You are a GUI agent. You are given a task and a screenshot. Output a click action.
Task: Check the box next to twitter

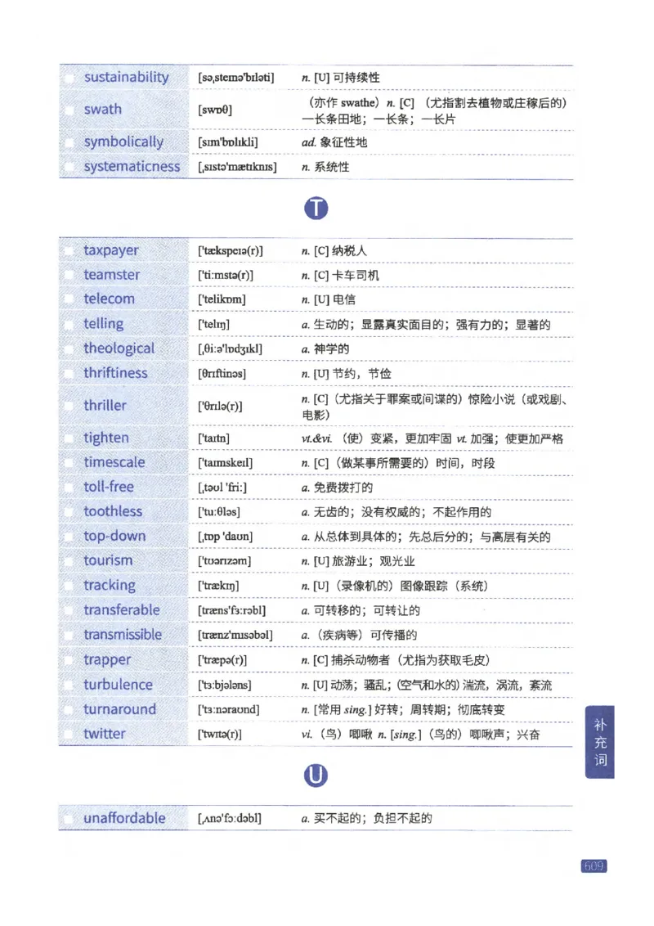coord(68,734)
